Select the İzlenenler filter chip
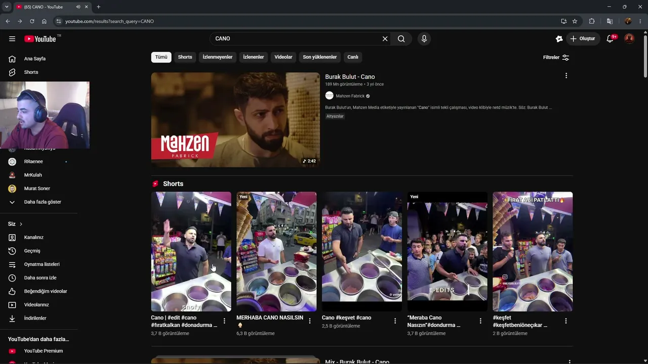Image resolution: width=648 pixels, height=364 pixels. point(254,57)
